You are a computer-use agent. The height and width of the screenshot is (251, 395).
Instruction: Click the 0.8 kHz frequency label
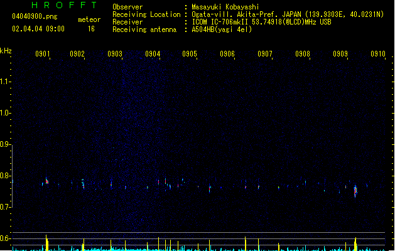pyautogui.click(x=5, y=176)
